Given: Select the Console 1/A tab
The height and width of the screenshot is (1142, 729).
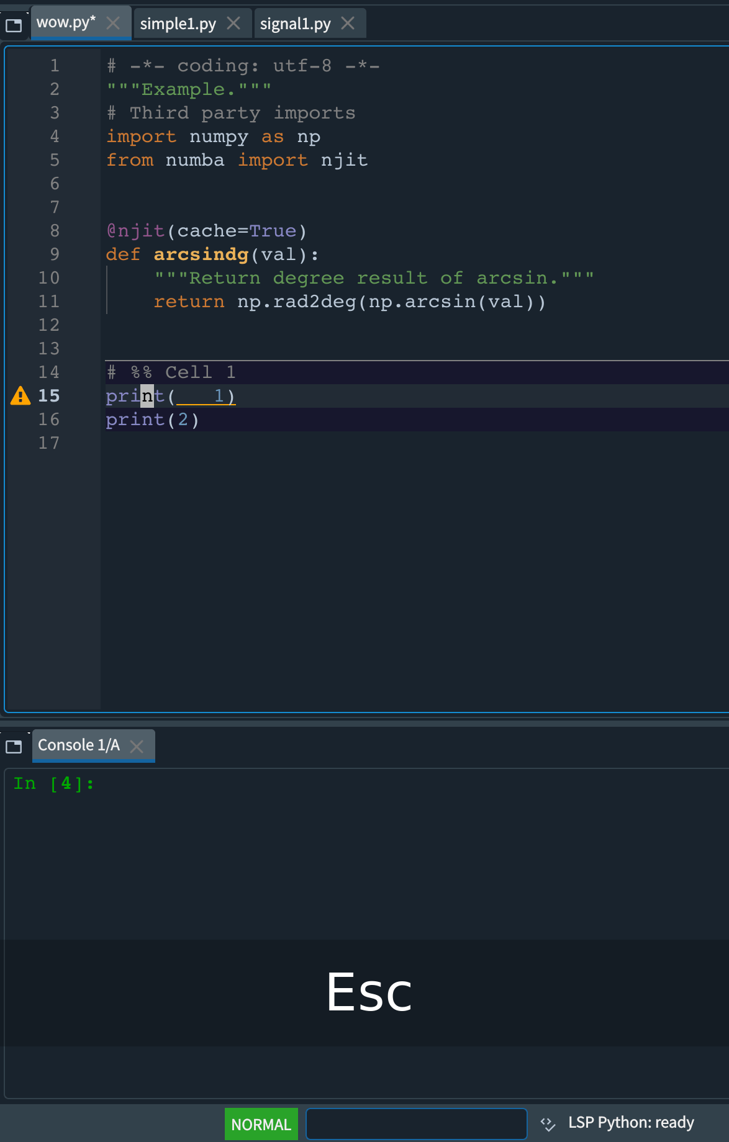Looking at the screenshot, I should 79,745.
